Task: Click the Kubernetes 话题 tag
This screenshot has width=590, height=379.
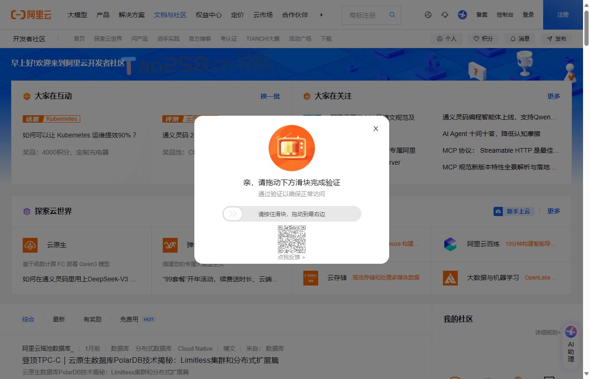Action: (51, 119)
